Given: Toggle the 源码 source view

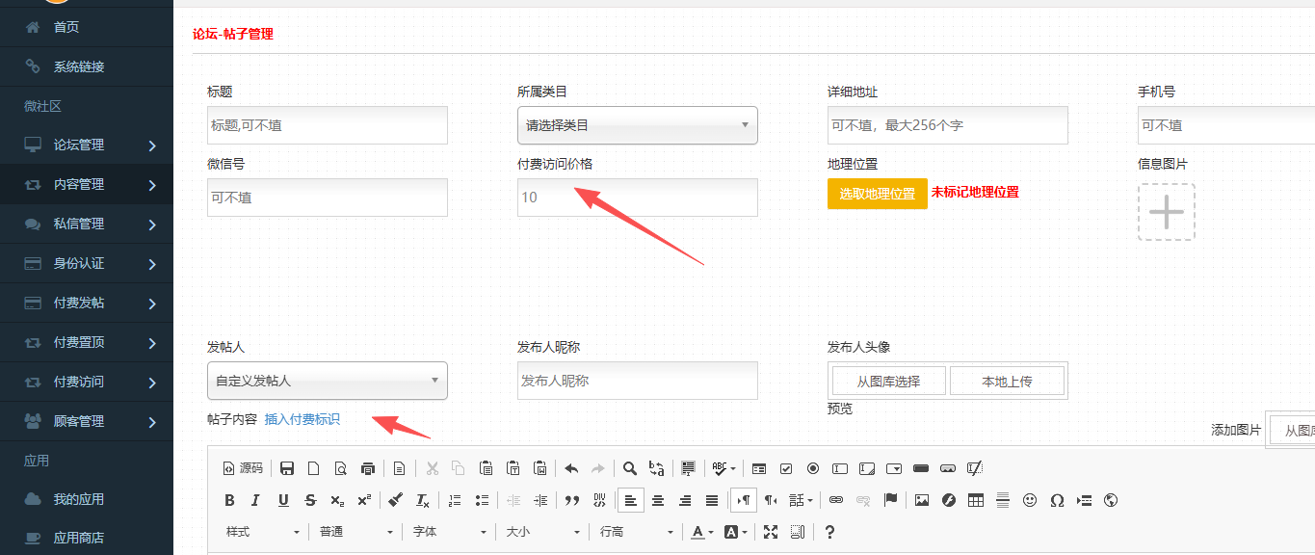Looking at the screenshot, I should click(x=243, y=468).
